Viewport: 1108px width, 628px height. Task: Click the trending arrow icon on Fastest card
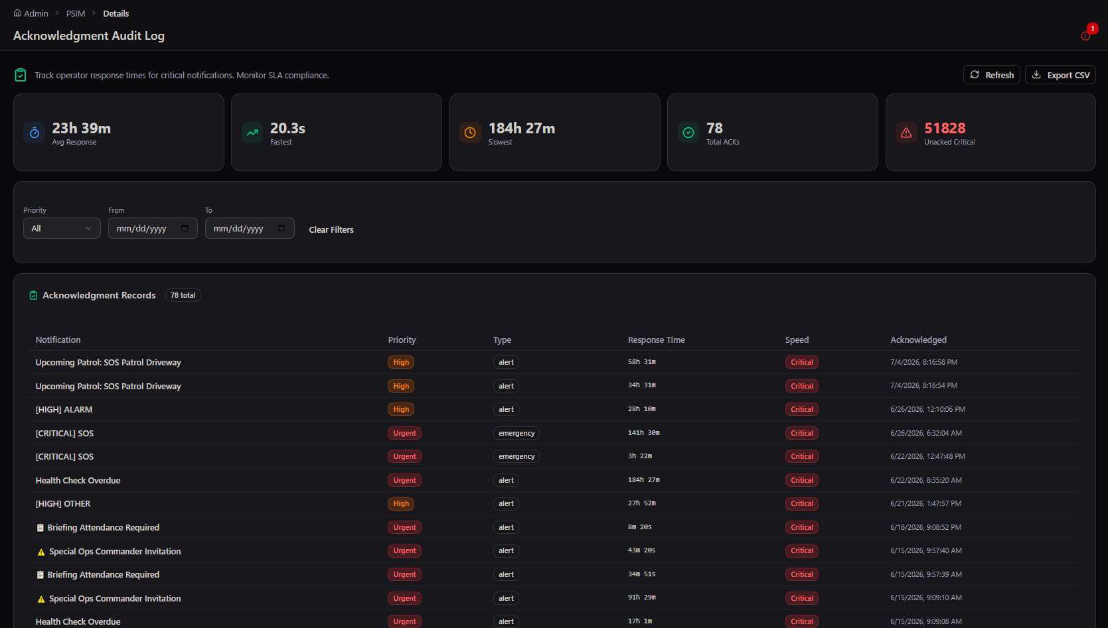[x=252, y=133]
